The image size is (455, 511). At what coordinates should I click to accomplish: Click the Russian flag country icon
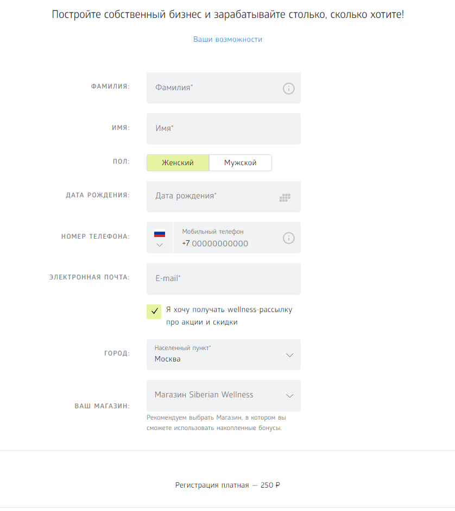(160, 234)
